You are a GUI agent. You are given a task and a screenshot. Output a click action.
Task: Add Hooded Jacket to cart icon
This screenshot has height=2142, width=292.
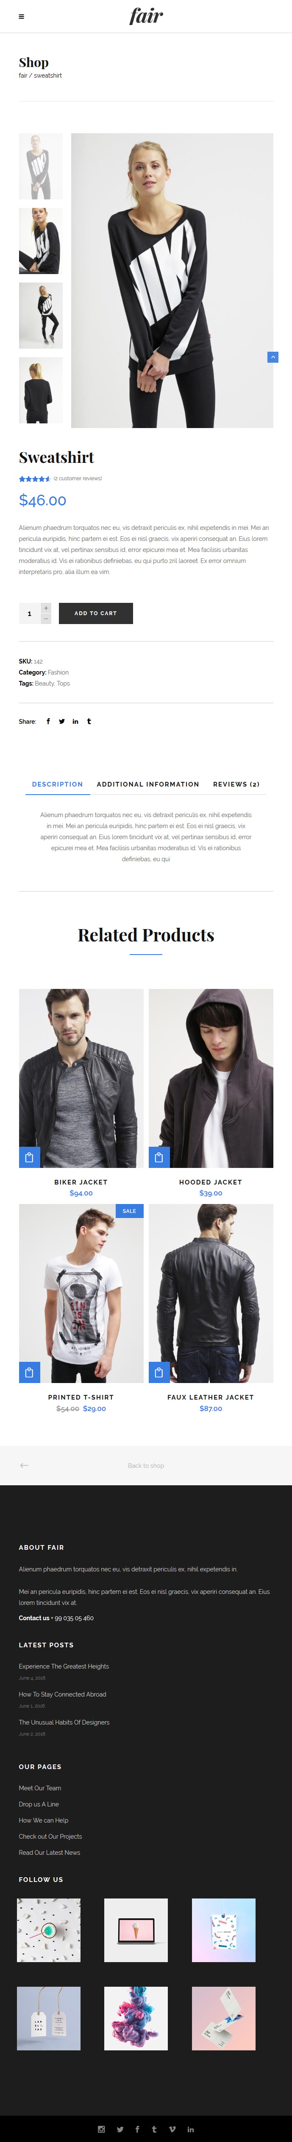[159, 1156]
